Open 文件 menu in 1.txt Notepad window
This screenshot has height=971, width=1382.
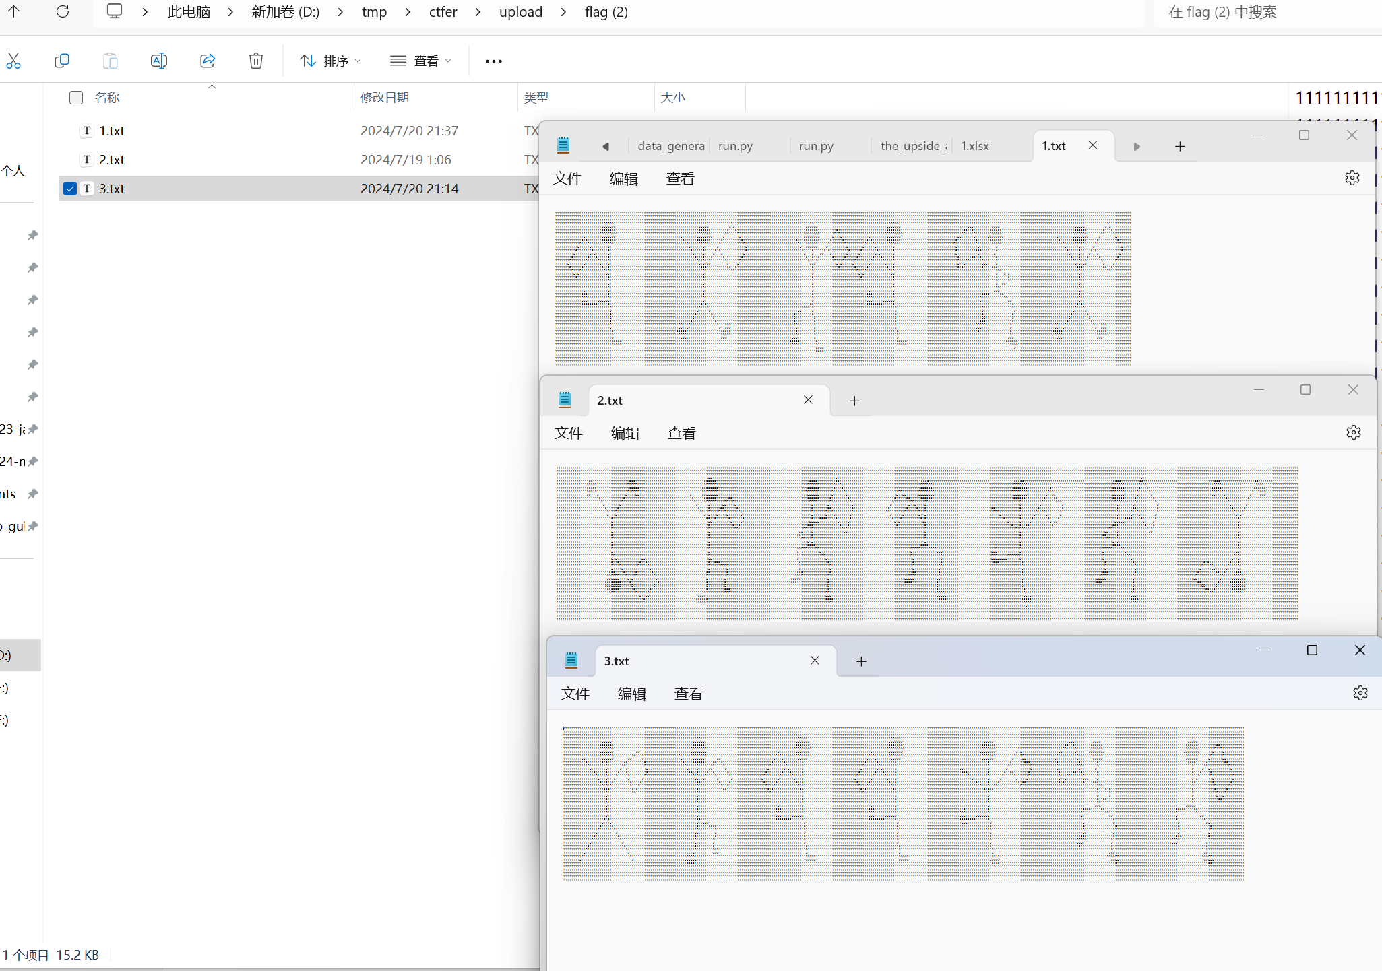567,178
